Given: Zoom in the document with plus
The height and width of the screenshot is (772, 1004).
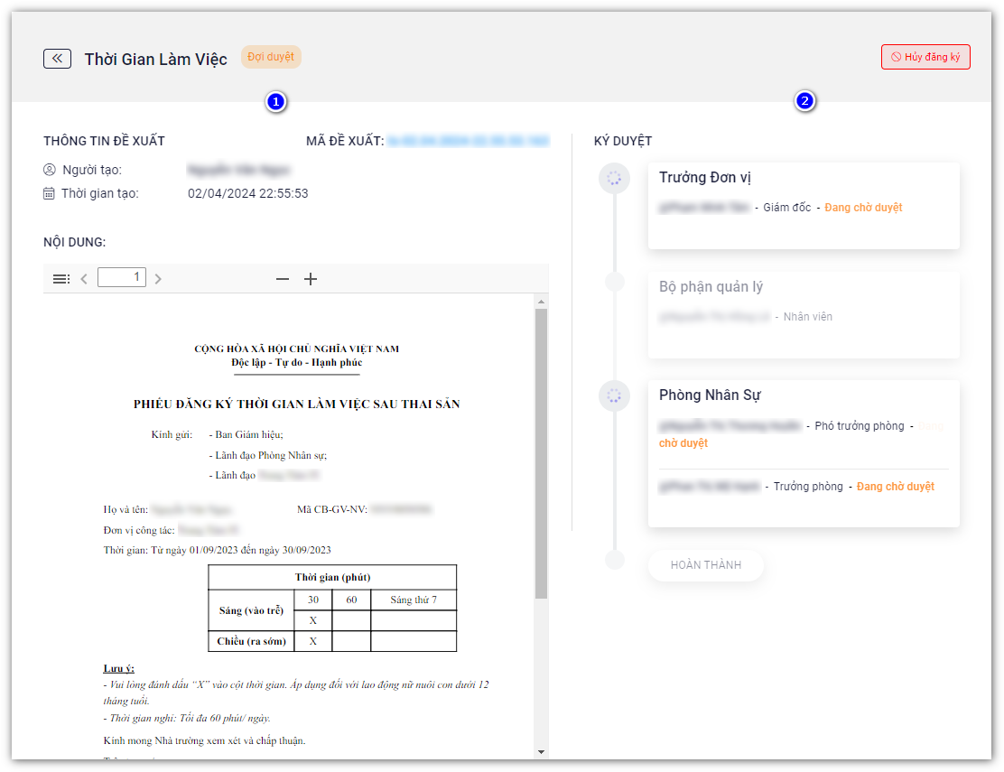Looking at the screenshot, I should pyautogui.click(x=311, y=279).
